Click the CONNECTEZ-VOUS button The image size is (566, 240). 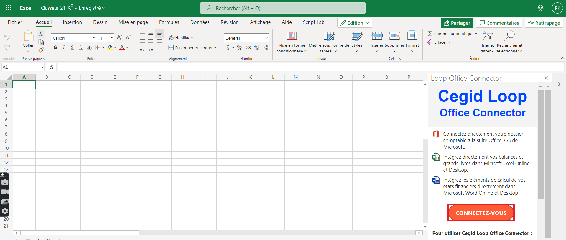[481, 213]
